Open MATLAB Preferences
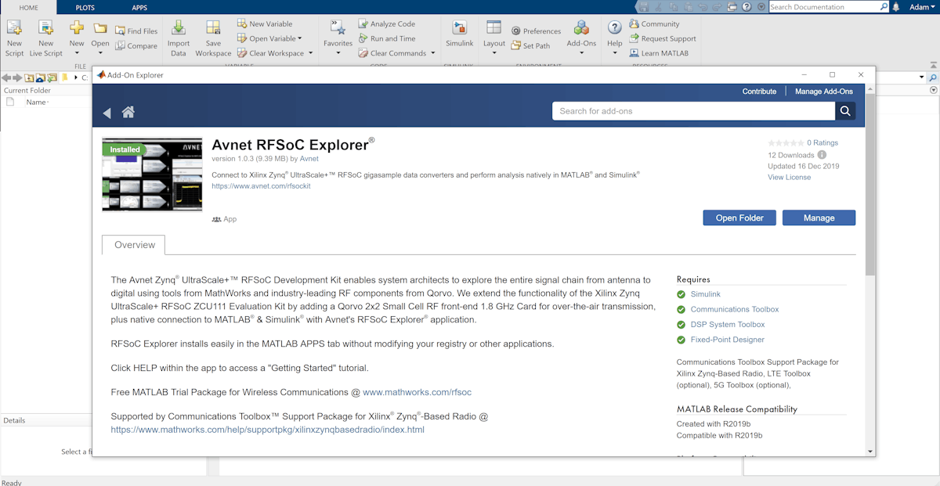940x486 pixels. pyautogui.click(x=536, y=31)
